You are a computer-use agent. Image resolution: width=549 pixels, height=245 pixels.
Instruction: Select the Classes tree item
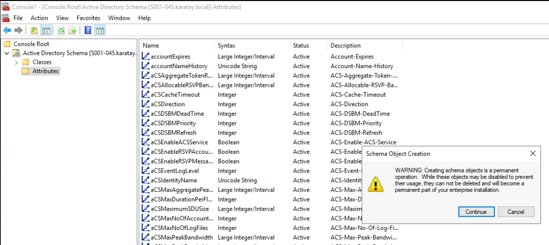42,62
